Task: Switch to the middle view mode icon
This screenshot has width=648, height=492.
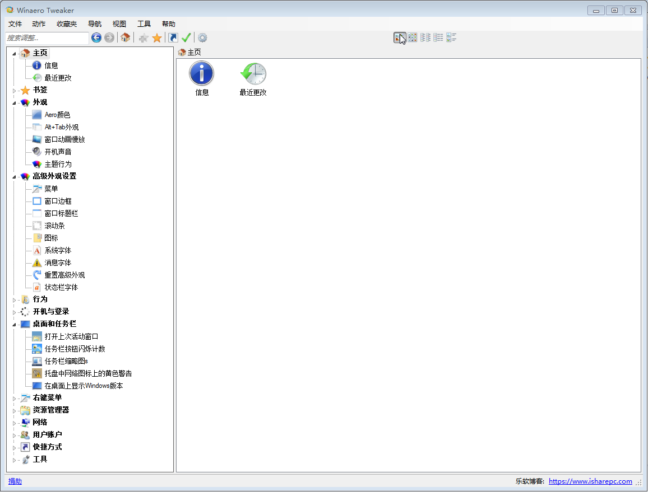Action: pyautogui.click(x=425, y=38)
